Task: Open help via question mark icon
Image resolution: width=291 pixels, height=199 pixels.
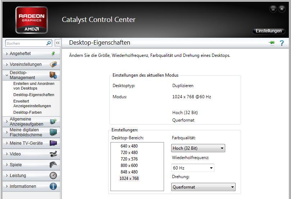Action: [x=282, y=43]
